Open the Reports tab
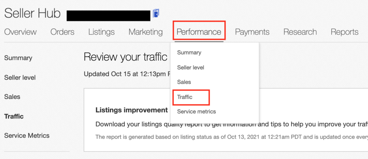The image size is (368, 159). point(345,32)
